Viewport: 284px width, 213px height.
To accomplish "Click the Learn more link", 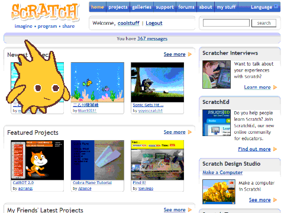I will point(257,87).
